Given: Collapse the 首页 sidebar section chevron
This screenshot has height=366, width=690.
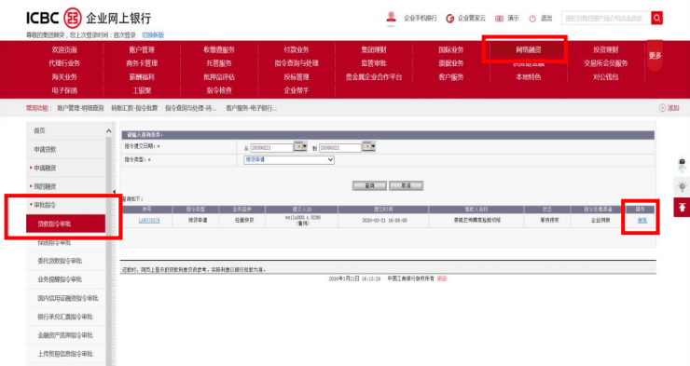Looking at the screenshot, I should (109, 131).
